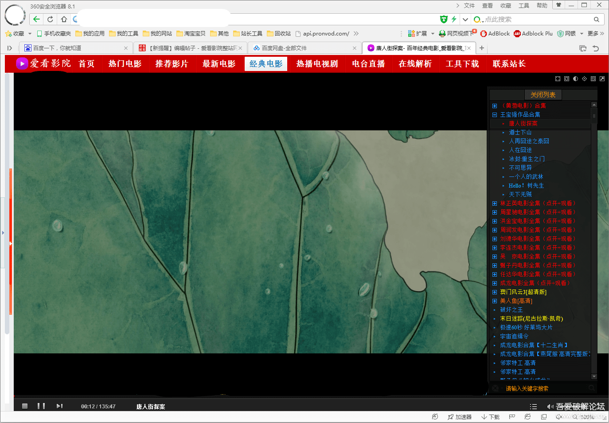Open 热播电视剧 navigation item
Viewport: 609px width, 423px height.
[x=317, y=63]
